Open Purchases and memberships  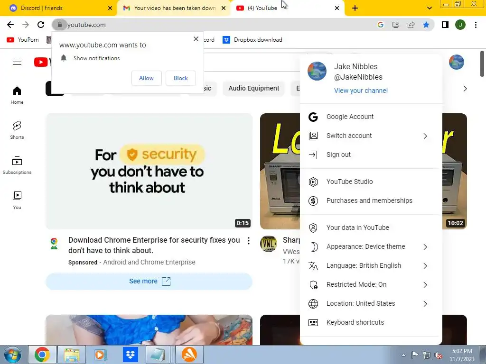coord(371,200)
